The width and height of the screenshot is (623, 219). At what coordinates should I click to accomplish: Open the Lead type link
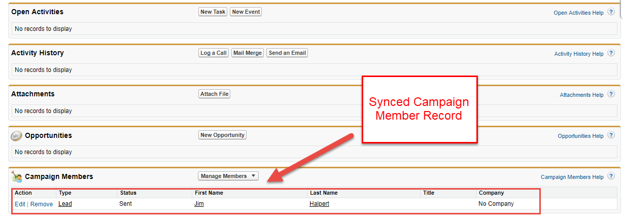click(65, 204)
